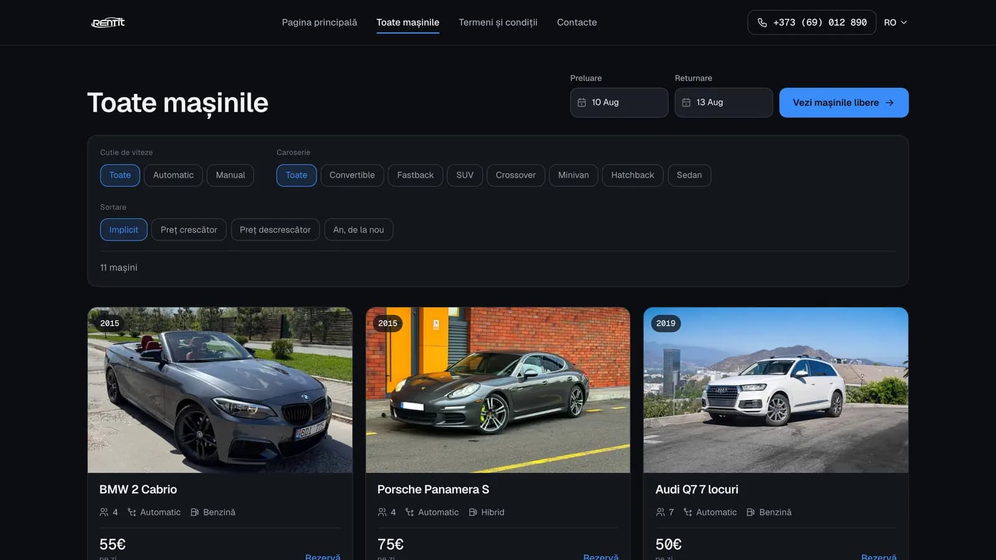
Task: Open the Porsche Panamera S title link
Action: tap(433, 490)
